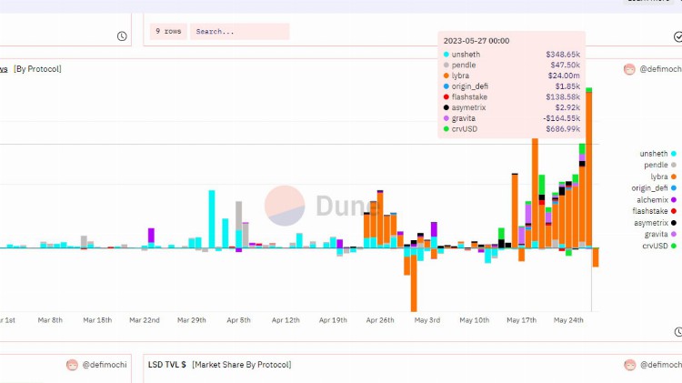Toggle the asymetrix legend entry
This screenshot has width=682, height=383.
(653, 223)
